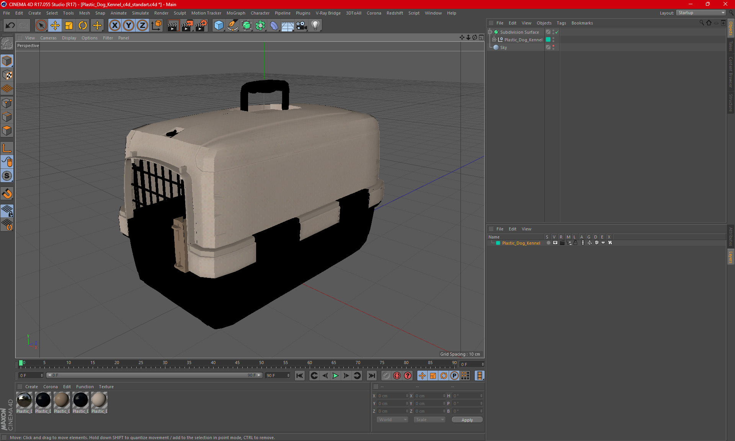
Task: Open the material manager Texture menu
Action: tap(106, 387)
